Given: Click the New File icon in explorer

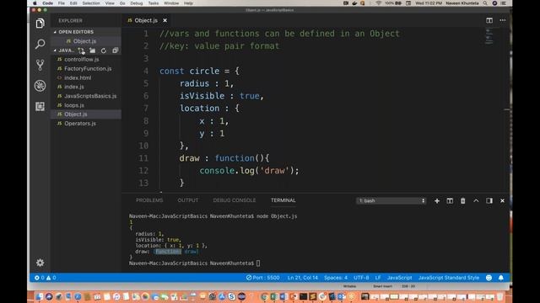Looking at the screenshot, I should point(81,50).
